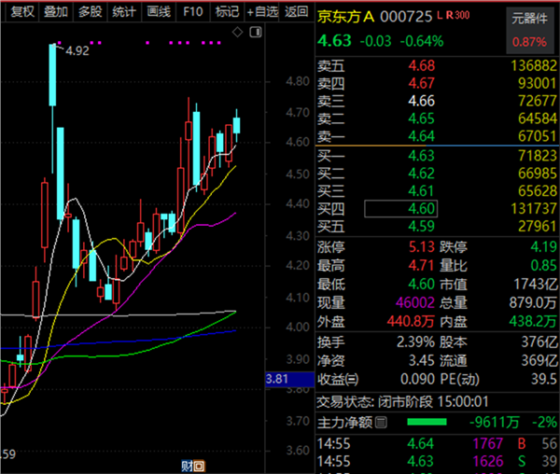Click the 京东方A stock name
Screen dimensions: 560x474
point(348,16)
